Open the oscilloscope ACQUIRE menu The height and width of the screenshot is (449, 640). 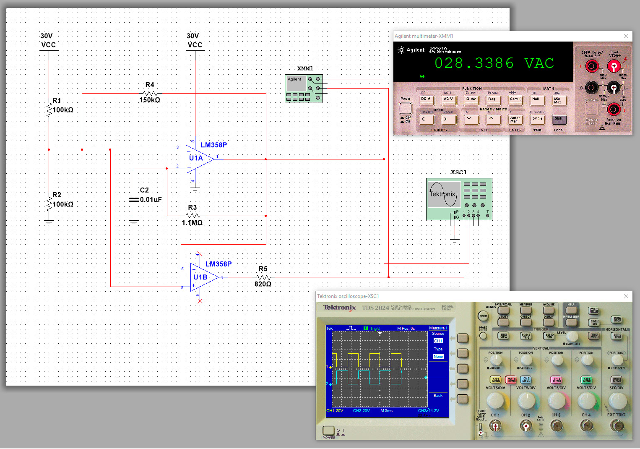pos(549,311)
